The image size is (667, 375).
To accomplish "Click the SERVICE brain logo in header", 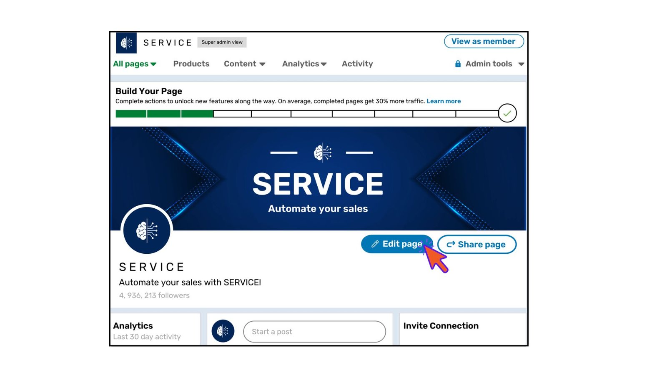I will (126, 42).
